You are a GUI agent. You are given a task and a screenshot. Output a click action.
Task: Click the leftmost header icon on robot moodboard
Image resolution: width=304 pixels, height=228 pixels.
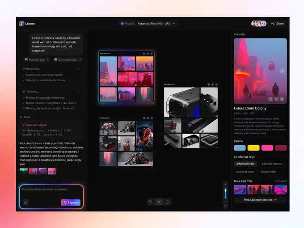[x=144, y=118]
